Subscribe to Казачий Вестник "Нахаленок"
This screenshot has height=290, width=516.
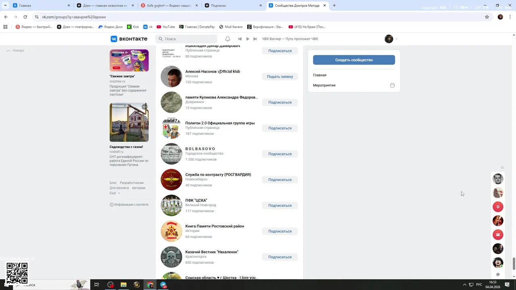click(x=280, y=257)
